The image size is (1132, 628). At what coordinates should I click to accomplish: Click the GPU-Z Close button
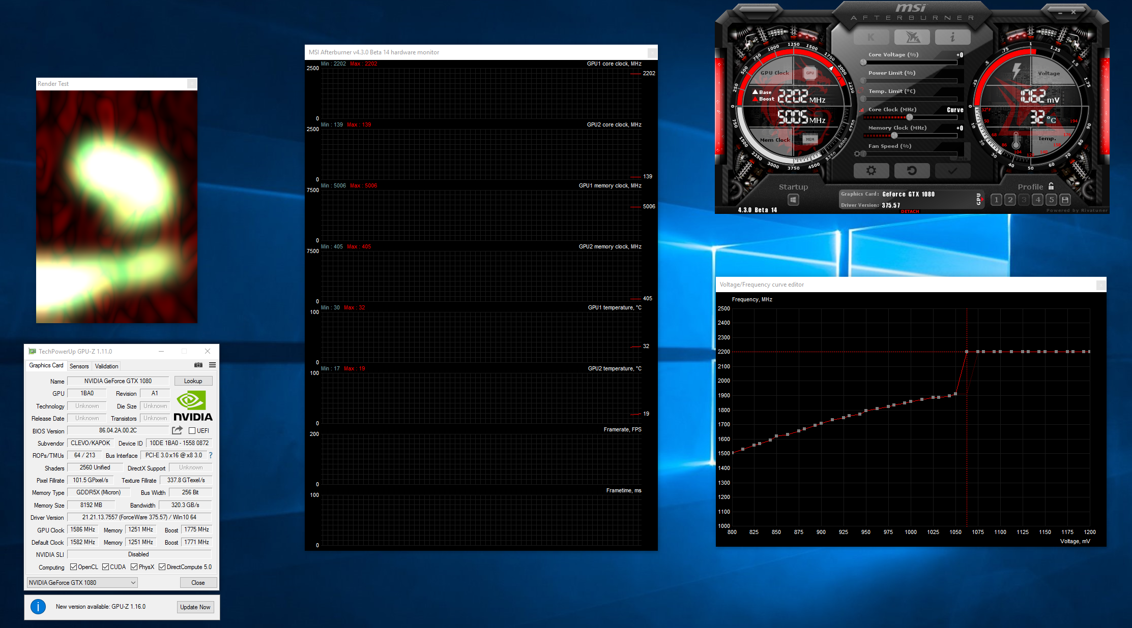coord(198,583)
